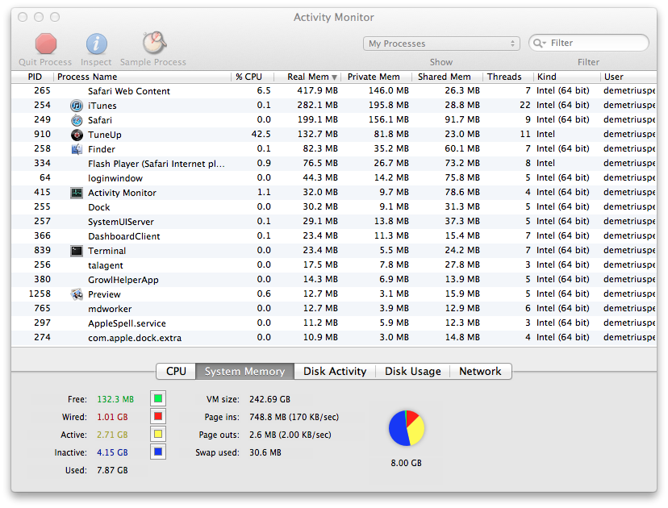The image size is (668, 508).
Task: Switch to the CPU tab
Action: 176,371
